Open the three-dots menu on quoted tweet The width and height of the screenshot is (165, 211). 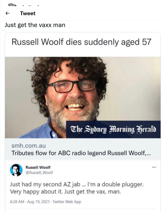click(x=154, y=167)
